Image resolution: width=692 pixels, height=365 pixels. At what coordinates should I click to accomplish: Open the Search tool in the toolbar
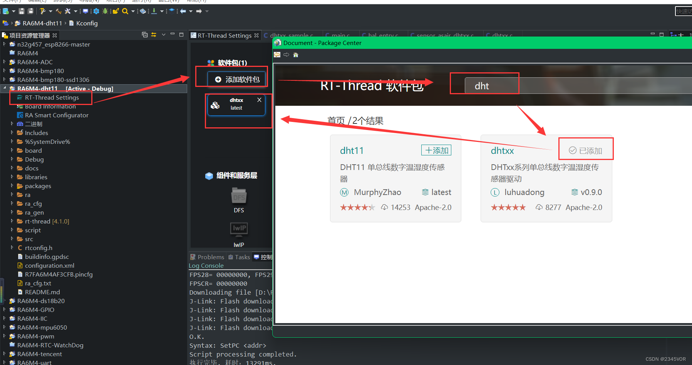coord(125,11)
